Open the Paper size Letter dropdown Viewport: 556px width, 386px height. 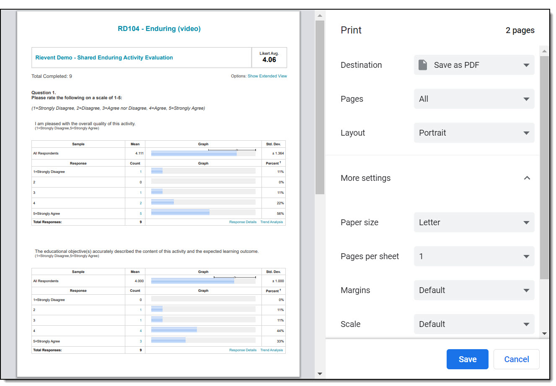474,222
